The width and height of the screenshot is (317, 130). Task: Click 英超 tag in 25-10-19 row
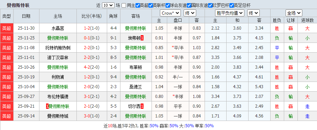[7, 77]
